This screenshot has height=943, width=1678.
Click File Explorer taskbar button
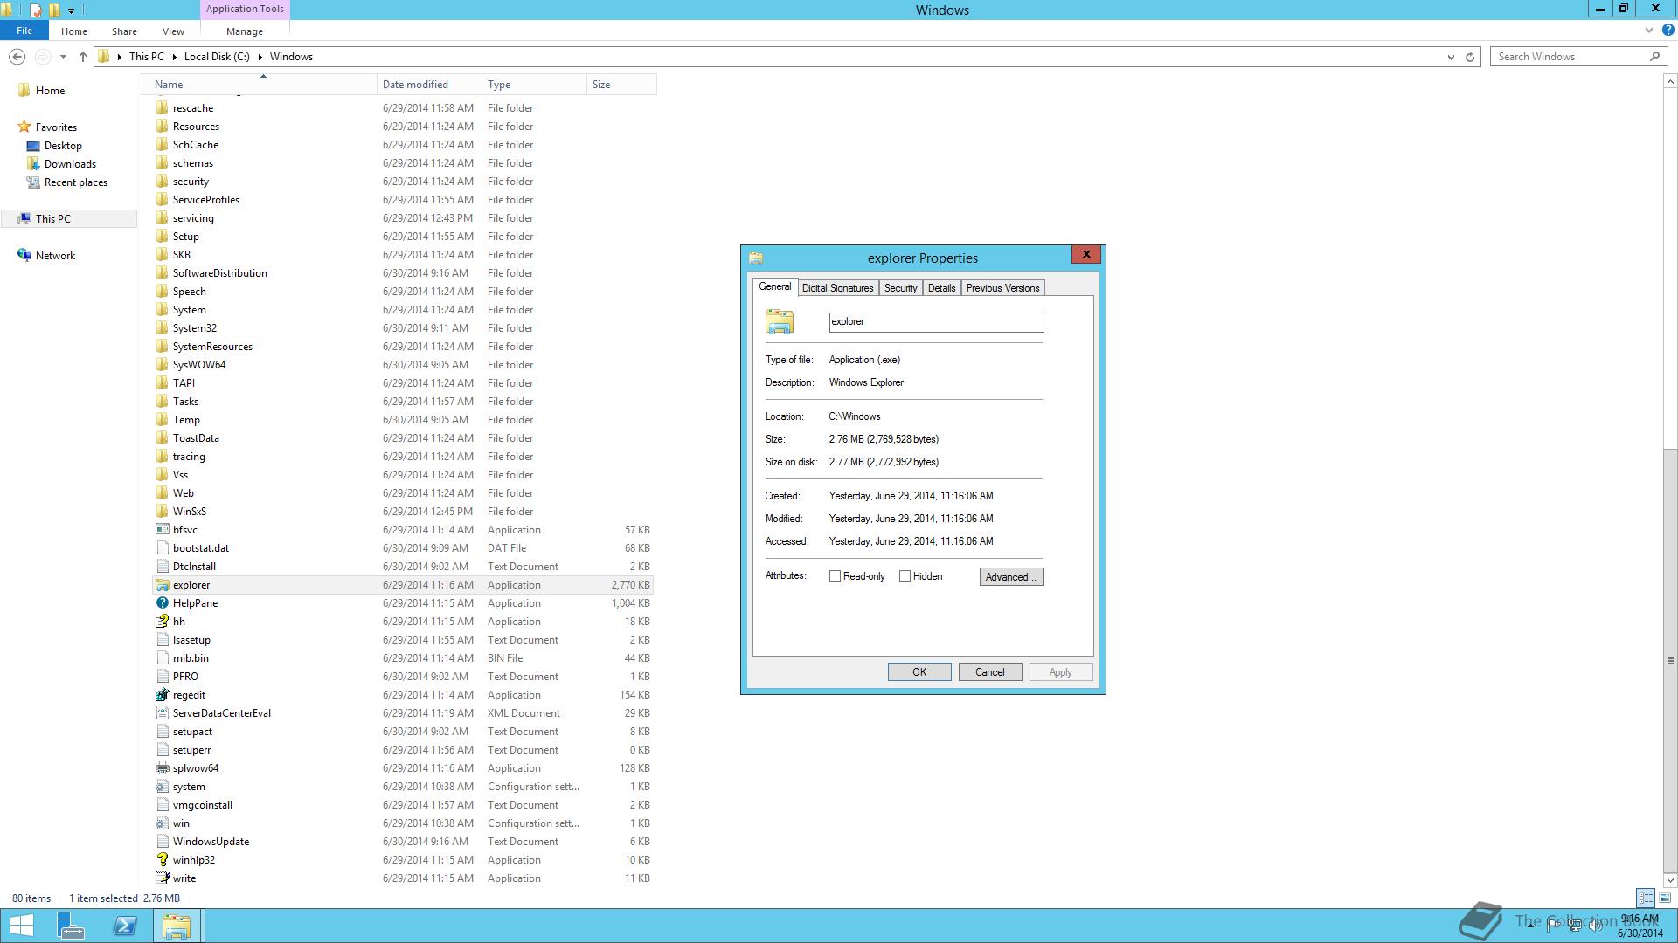click(x=177, y=926)
